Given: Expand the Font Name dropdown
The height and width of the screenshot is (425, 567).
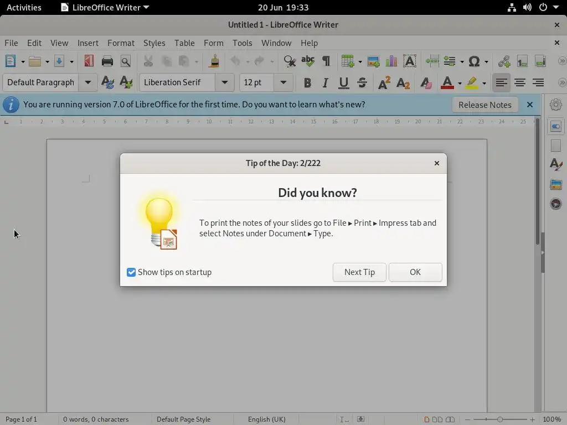Looking at the screenshot, I should click(225, 82).
